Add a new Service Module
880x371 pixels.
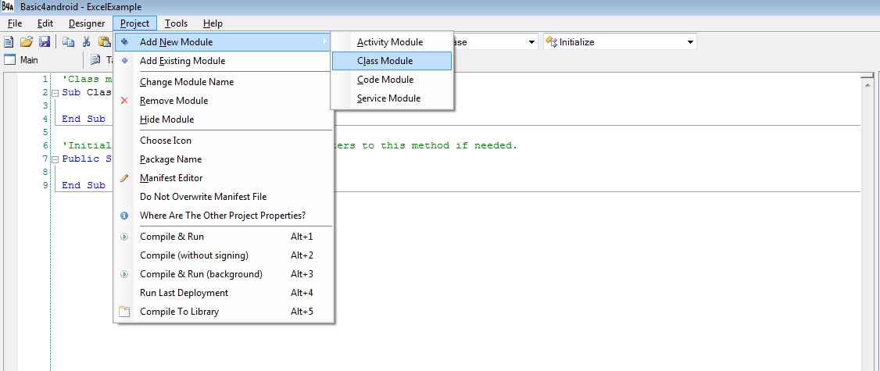392,98
